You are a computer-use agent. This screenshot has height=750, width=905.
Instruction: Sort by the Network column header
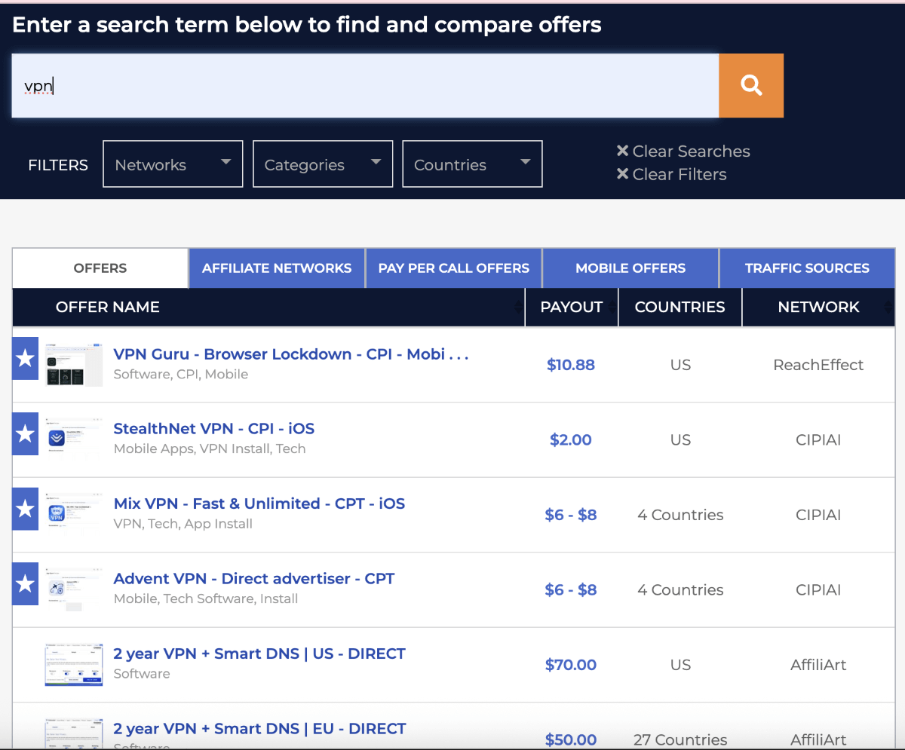point(818,307)
